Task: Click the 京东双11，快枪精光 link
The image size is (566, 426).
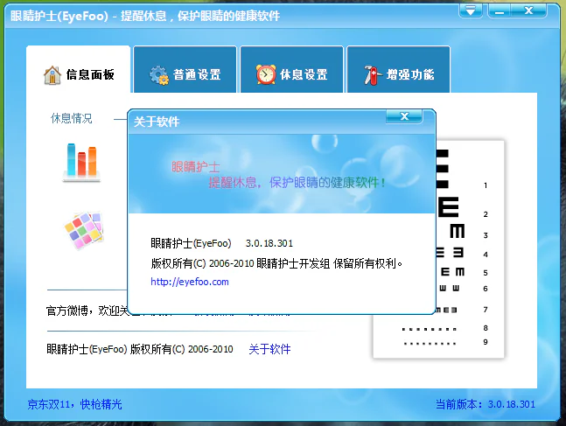Action: (74, 404)
